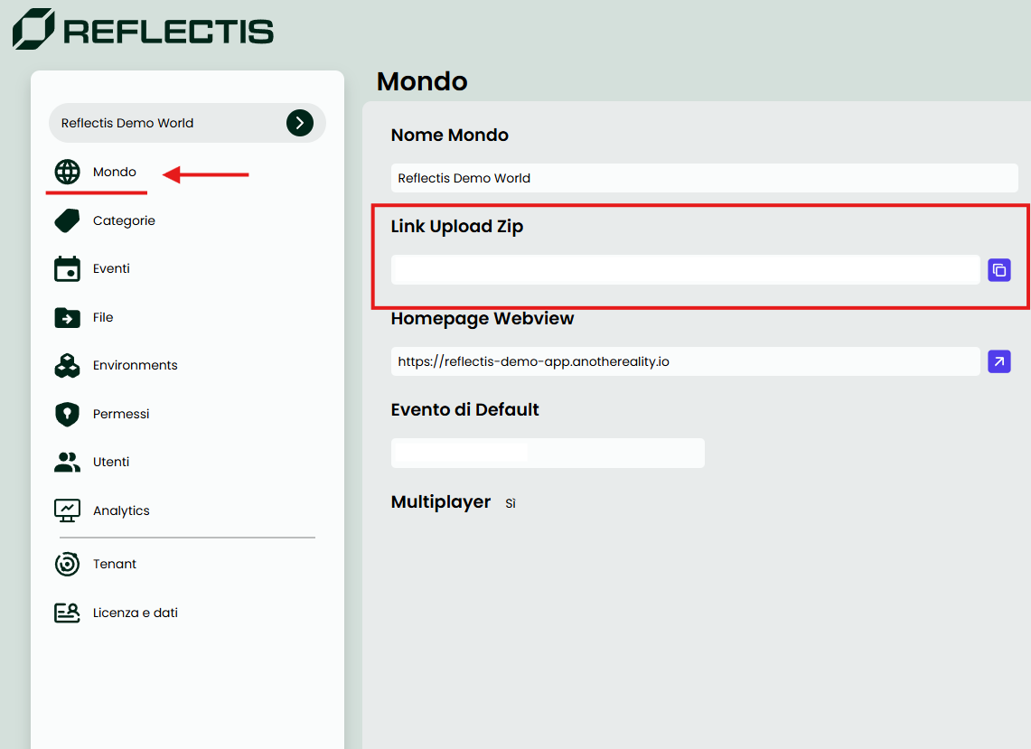
Task: Navigate to the Tenant section
Action: click(x=115, y=564)
